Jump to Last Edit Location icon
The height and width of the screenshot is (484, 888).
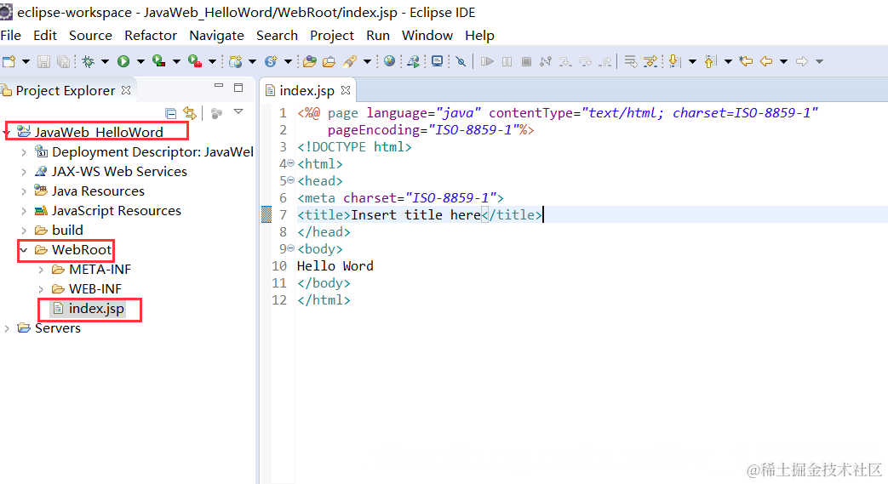[746, 61]
